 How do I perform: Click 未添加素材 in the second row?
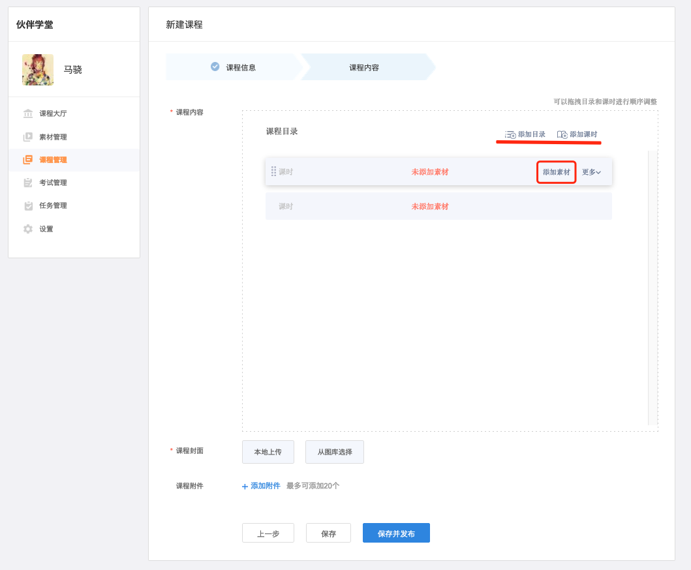(x=429, y=206)
